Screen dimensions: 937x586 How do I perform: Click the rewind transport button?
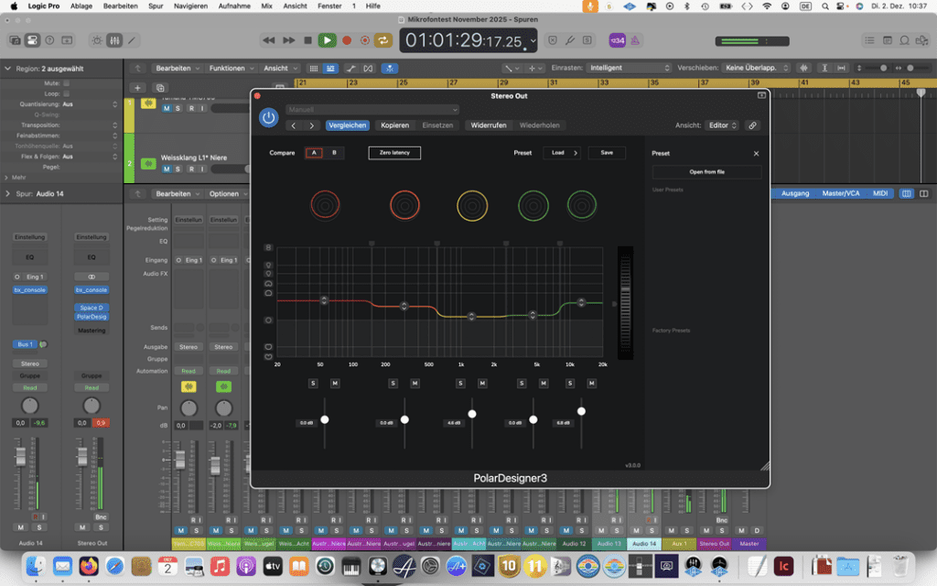[269, 40]
